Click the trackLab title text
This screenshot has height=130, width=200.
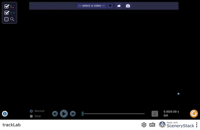[12, 125]
